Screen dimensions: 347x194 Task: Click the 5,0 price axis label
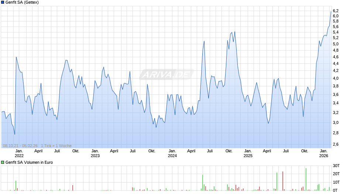point(336,44)
